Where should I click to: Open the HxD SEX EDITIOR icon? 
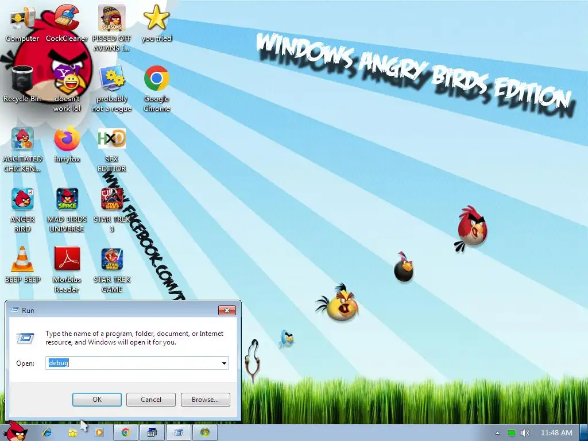[112, 149]
